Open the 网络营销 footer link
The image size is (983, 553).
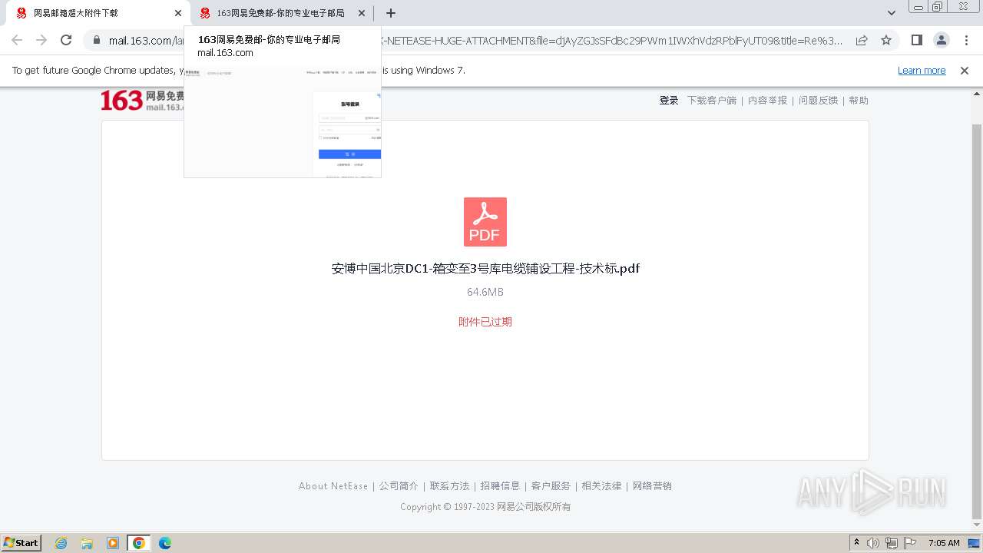652,486
